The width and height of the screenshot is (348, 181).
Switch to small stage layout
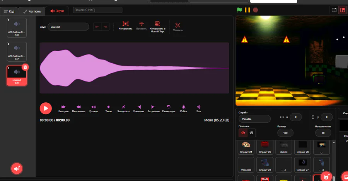click(x=334, y=10)
